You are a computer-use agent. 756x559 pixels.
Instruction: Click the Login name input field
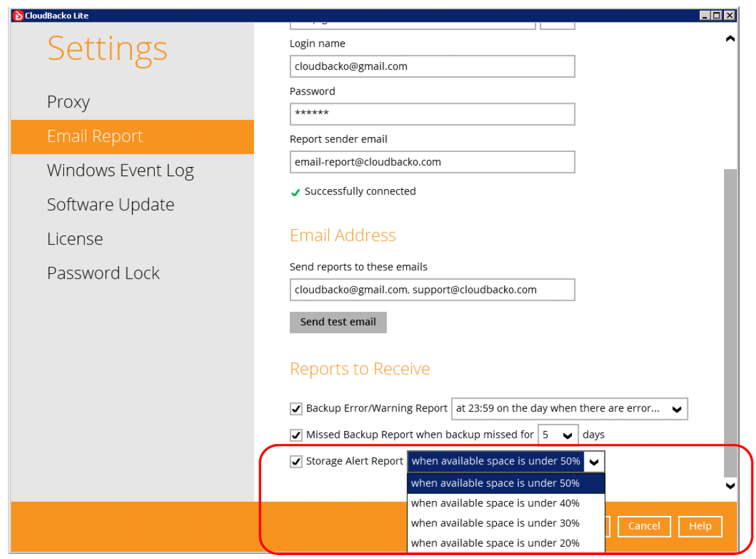coord(432,66)
